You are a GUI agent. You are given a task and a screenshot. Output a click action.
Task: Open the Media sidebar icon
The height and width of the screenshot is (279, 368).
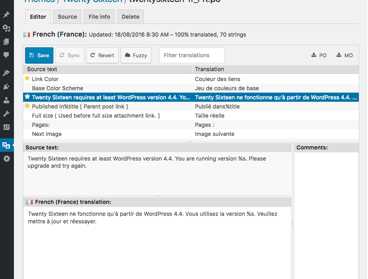(x=6, y=28)
